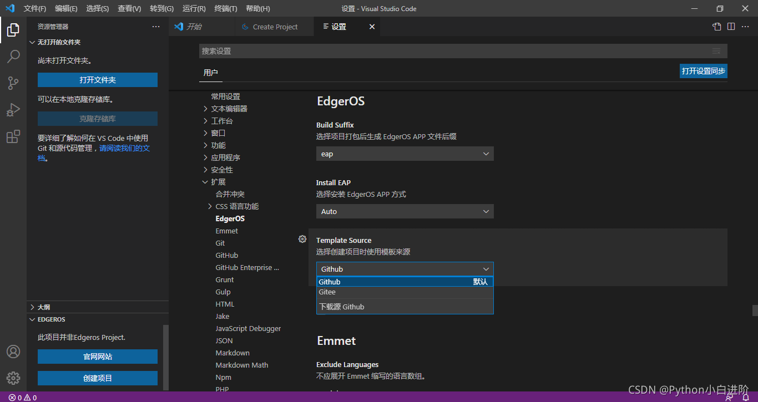Select GitHub Enterprise in settings tree

[247, 267]
